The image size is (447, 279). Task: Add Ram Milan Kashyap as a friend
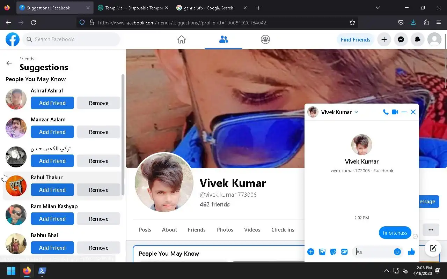52,219
